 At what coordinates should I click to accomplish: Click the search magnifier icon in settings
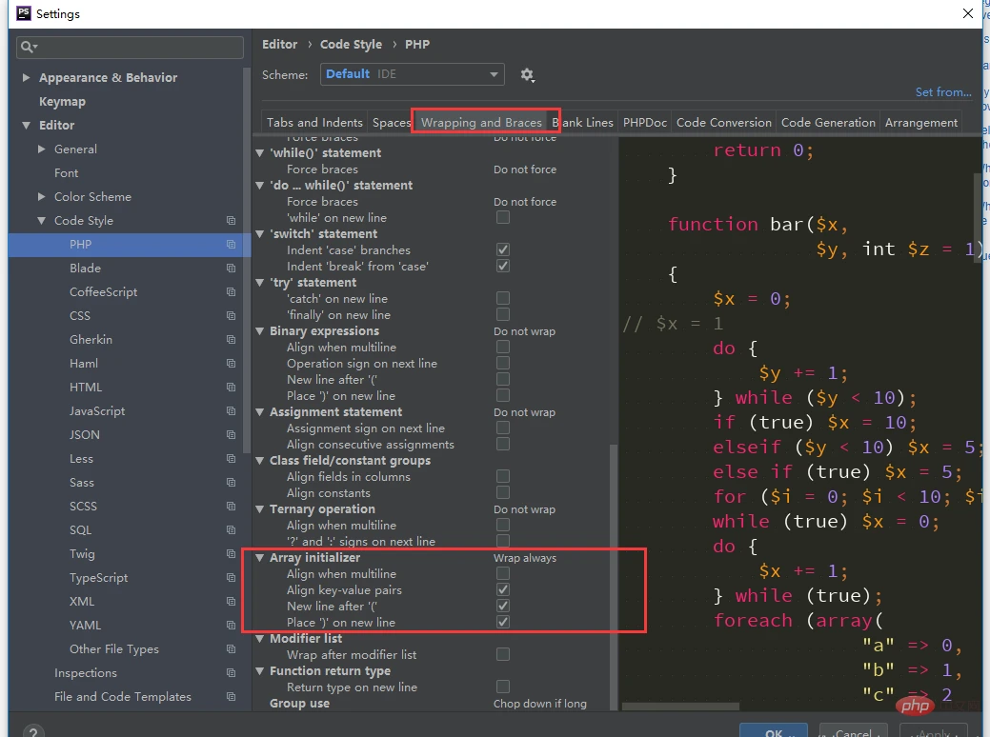[29, 47]
